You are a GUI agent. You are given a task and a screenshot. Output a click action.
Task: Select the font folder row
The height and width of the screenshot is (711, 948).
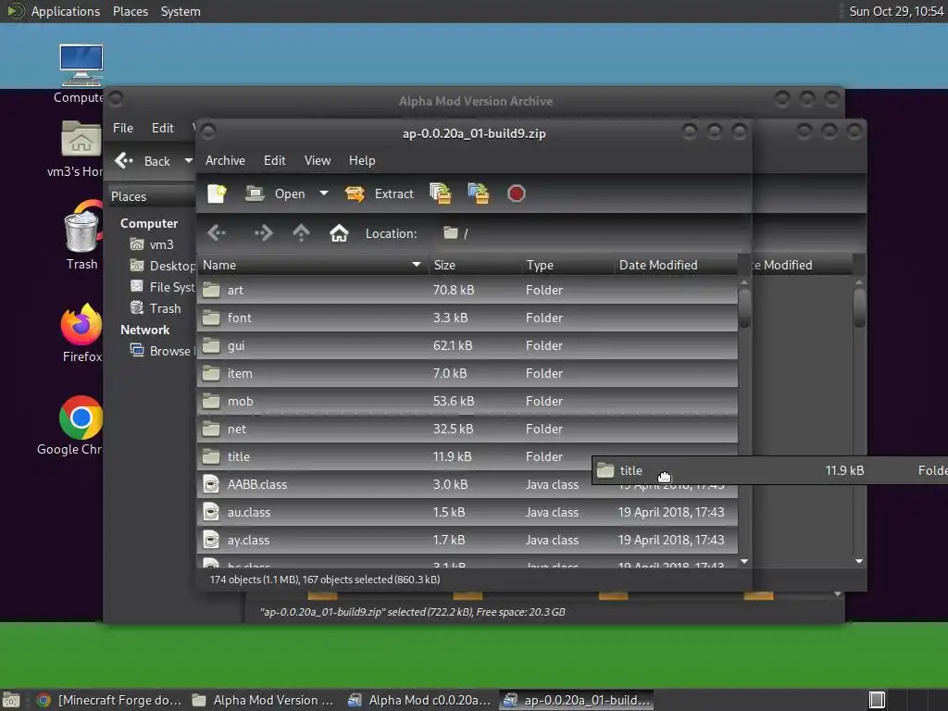click(x=467, y=318)
